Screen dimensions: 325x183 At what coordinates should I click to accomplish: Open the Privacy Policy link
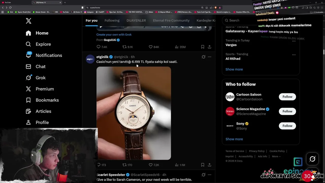point(257,151)
